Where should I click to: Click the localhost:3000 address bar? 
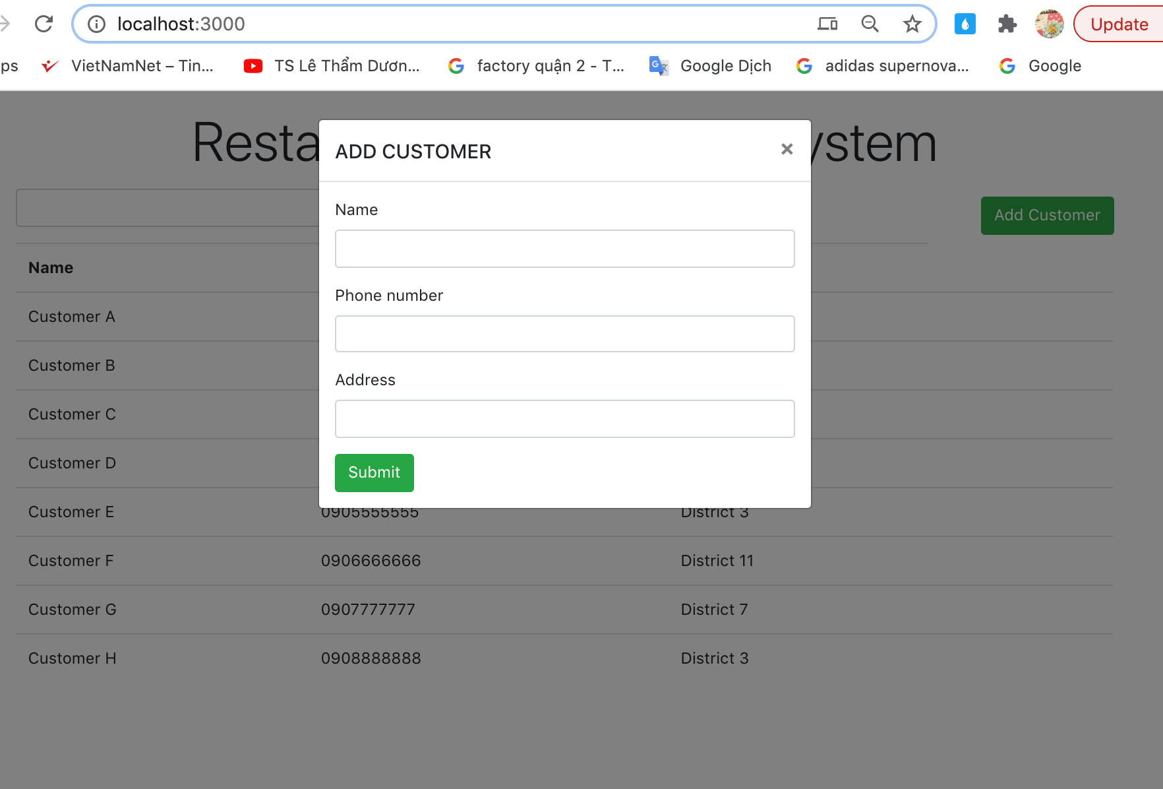462,24
